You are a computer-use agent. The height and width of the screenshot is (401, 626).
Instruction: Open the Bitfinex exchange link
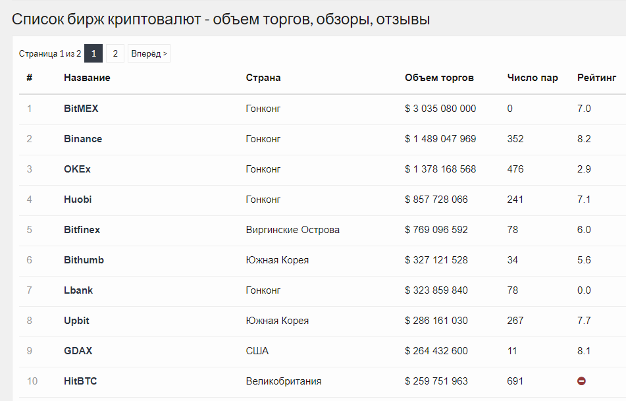click(82, 230)
